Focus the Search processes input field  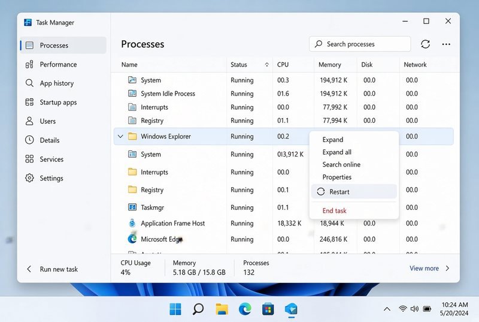(360, 44)
